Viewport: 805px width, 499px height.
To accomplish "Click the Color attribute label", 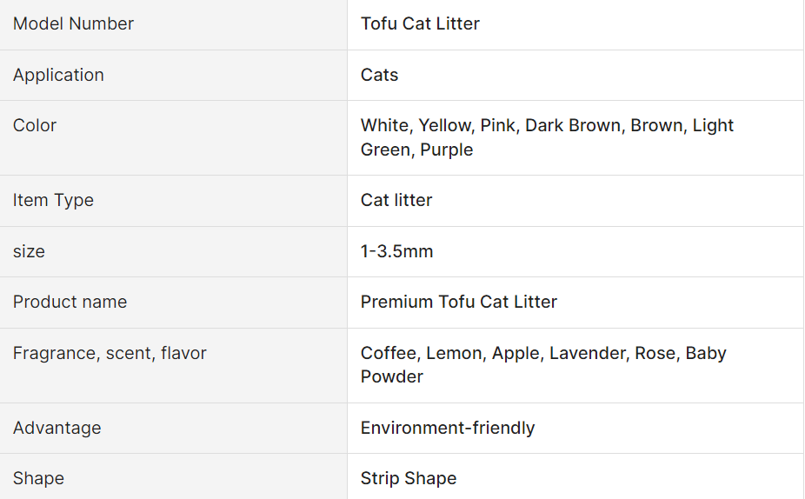I will pos(35,125).
